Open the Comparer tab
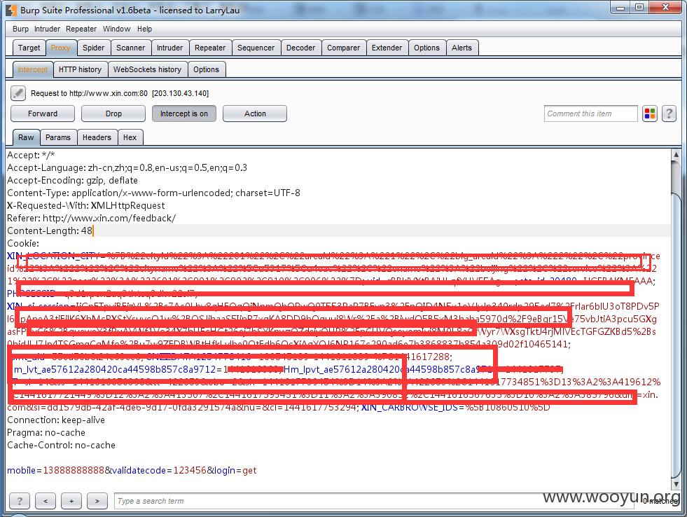Viewport: 687px width, 517px height. pyautogui.click(x=343, y=48)
